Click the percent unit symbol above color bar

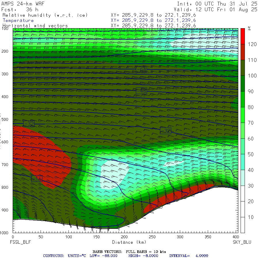click(249, 29)
